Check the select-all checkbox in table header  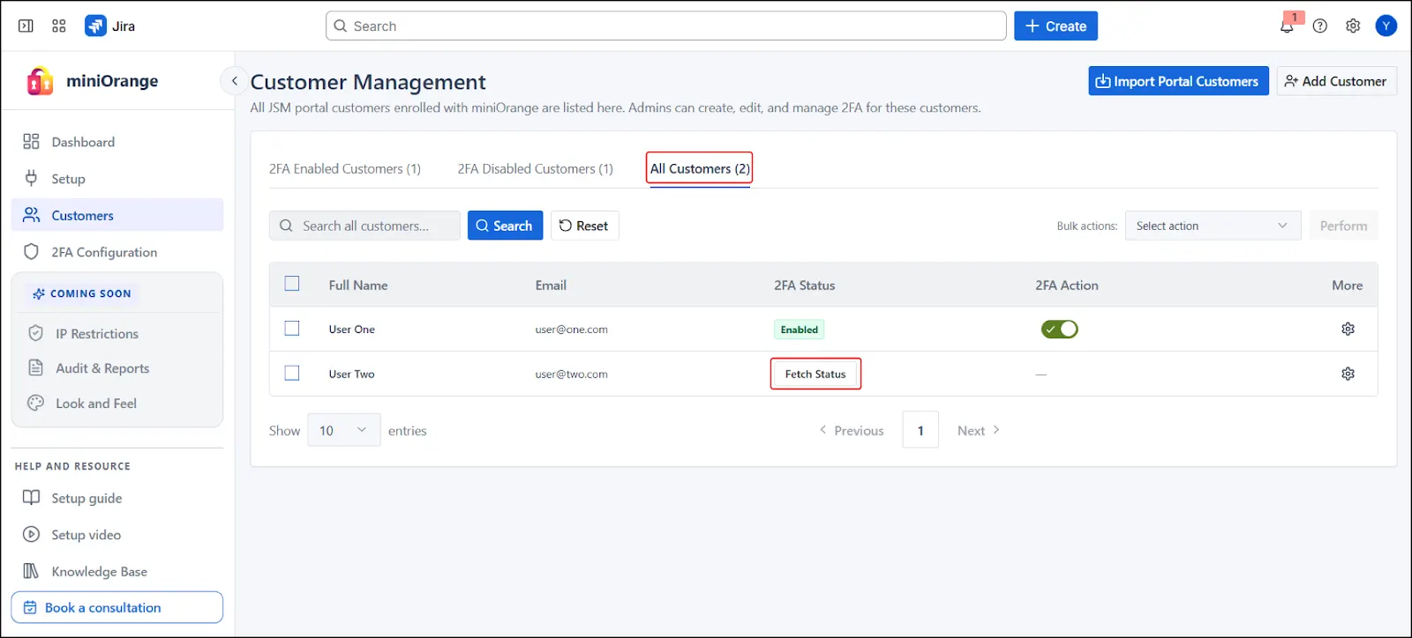tap(292, 284)
